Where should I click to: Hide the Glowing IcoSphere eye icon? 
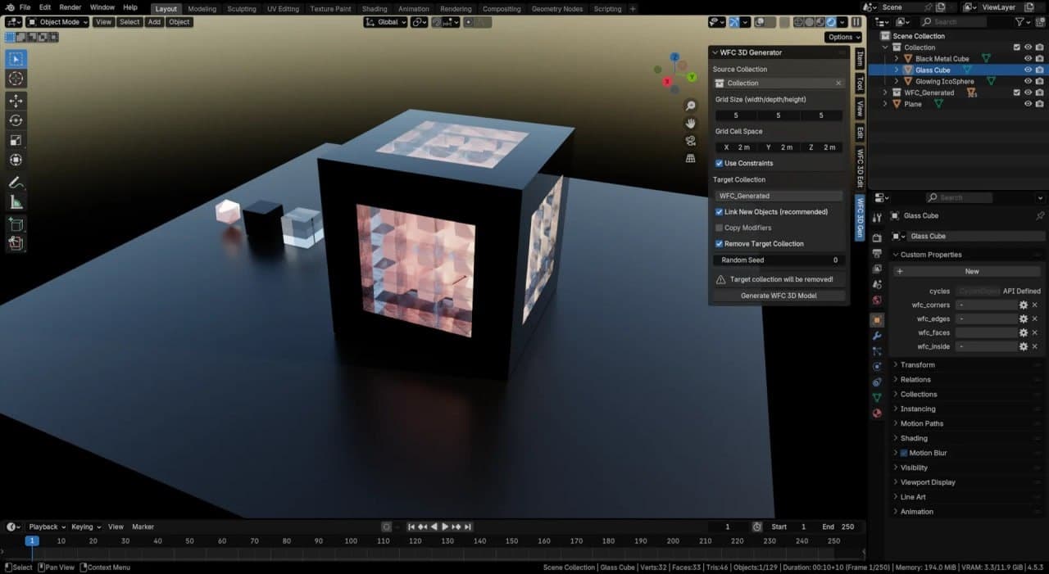coord(1028,81)
